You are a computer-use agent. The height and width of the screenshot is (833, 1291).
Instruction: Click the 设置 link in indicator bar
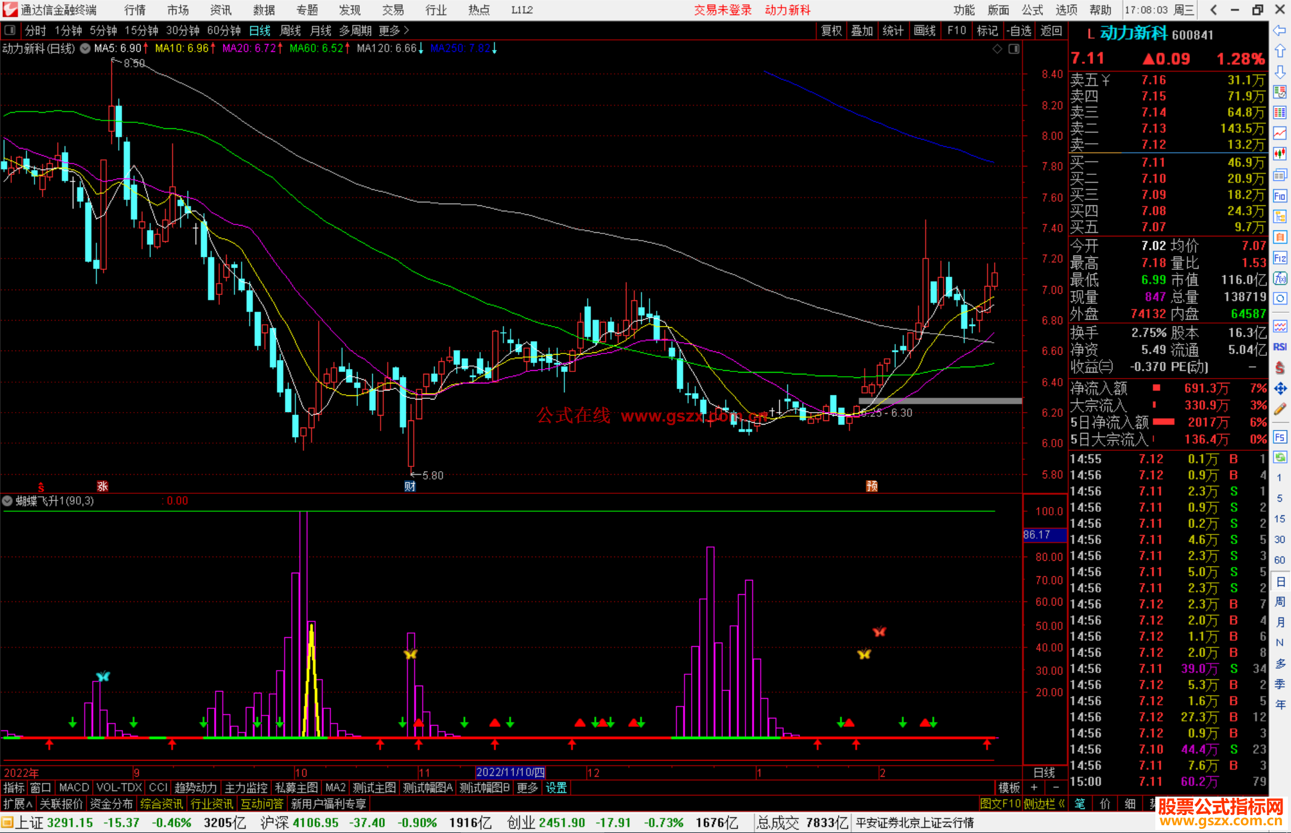pyautogui.click(x=556, y=788)
